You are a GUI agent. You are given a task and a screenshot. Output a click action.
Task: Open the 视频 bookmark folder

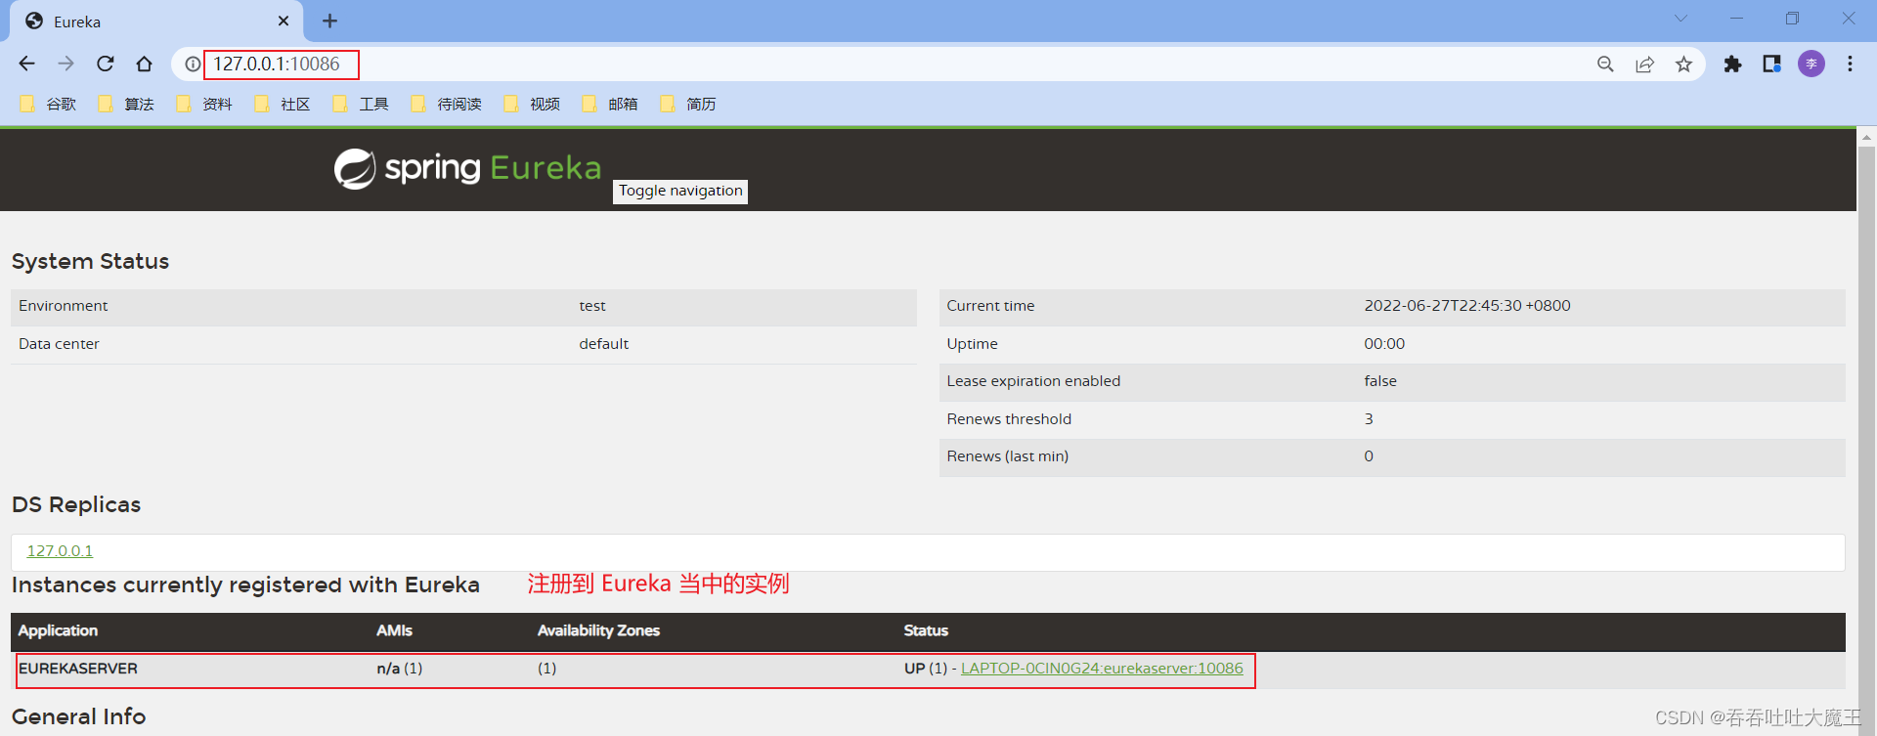click(532, 104)
